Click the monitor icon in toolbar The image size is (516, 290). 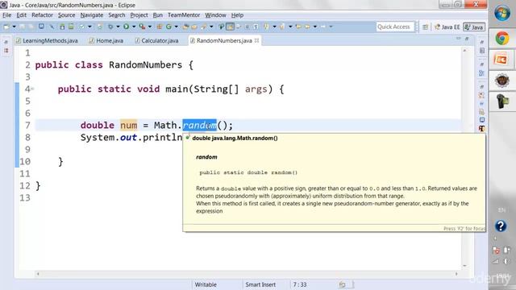pos(41,27)
